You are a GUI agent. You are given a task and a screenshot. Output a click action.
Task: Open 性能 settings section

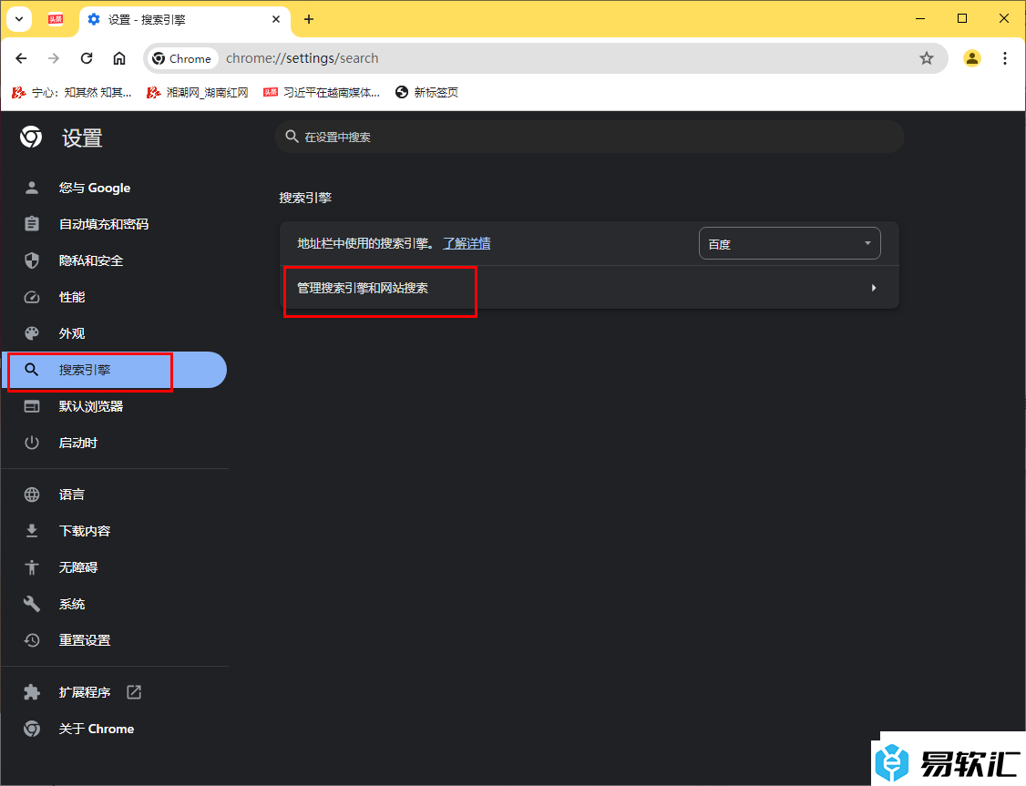pos(114,297)
